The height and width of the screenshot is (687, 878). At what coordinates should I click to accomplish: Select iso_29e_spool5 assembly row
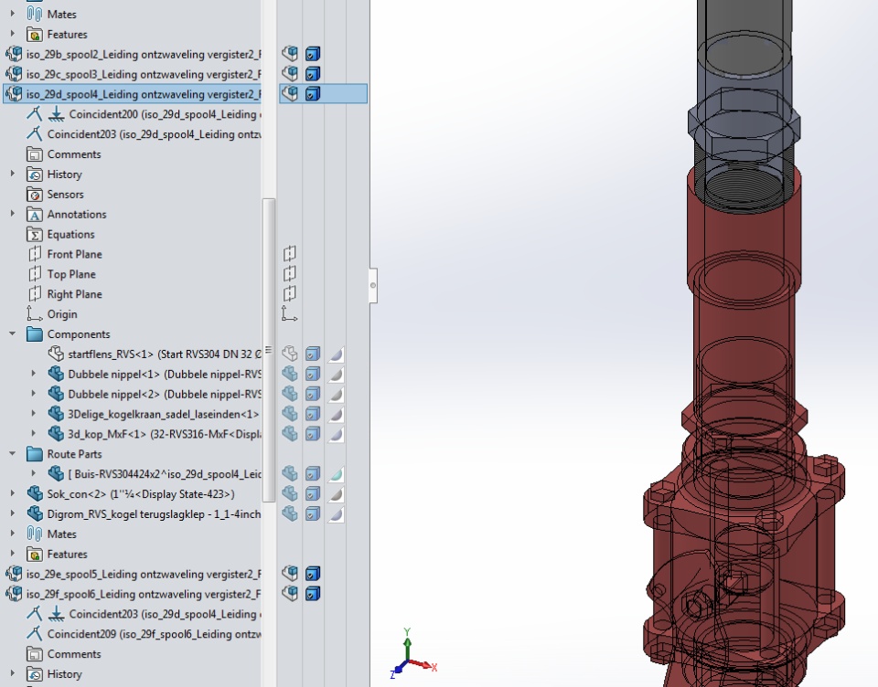point(133,574)
